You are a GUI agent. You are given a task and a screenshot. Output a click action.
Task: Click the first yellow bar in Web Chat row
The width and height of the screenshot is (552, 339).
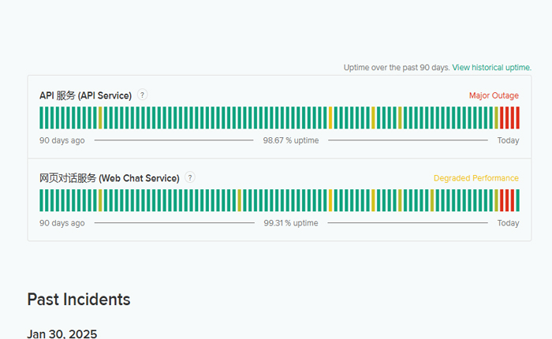(100, 200)
